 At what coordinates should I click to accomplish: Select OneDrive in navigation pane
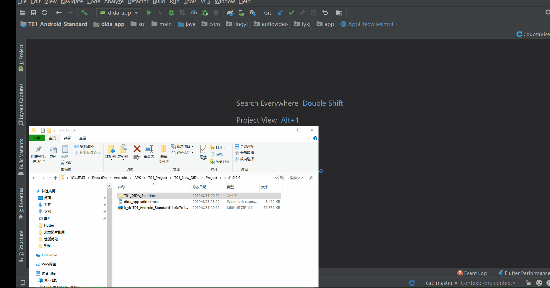(x=47, y=255)
